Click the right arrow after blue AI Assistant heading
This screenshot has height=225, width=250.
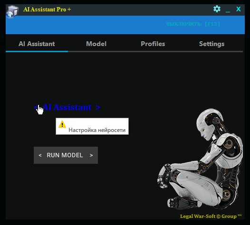click(98, 107)
